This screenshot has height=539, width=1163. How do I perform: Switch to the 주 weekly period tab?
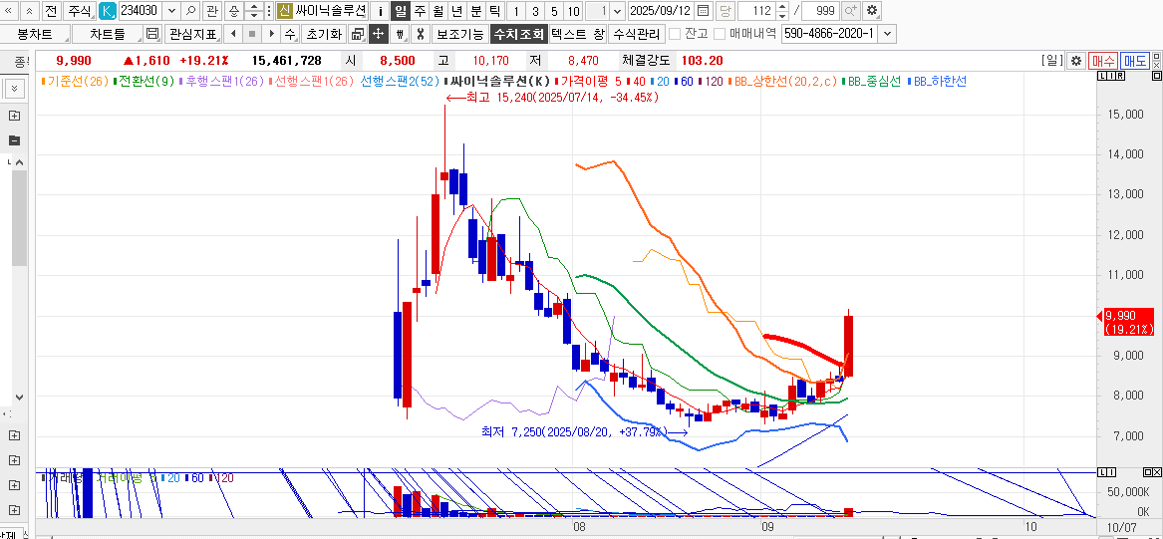click(420, 11)
